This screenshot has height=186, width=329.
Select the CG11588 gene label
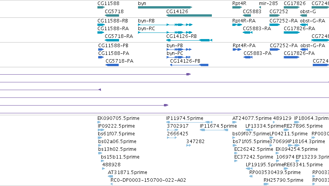tap(108, 3)
